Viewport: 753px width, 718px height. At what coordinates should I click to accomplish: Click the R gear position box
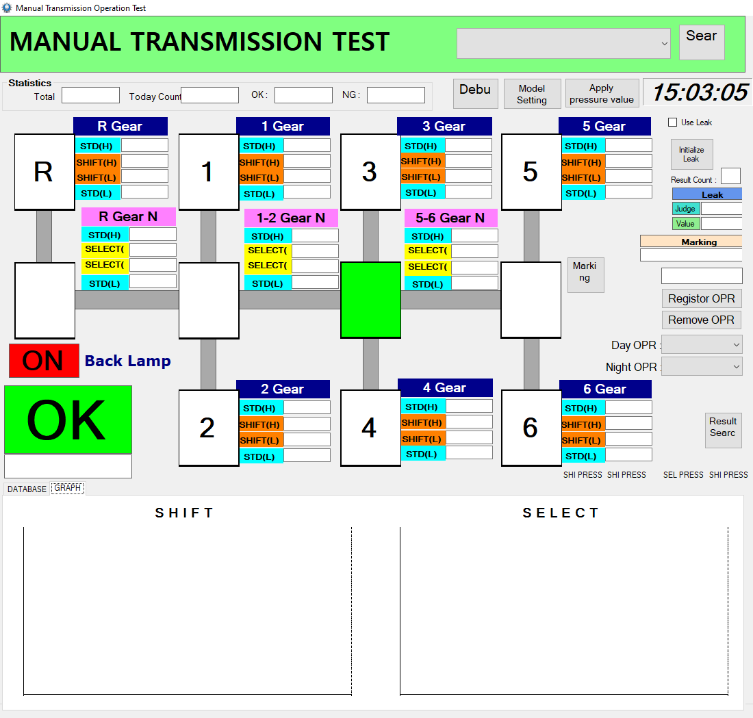[x=44, y=172]
